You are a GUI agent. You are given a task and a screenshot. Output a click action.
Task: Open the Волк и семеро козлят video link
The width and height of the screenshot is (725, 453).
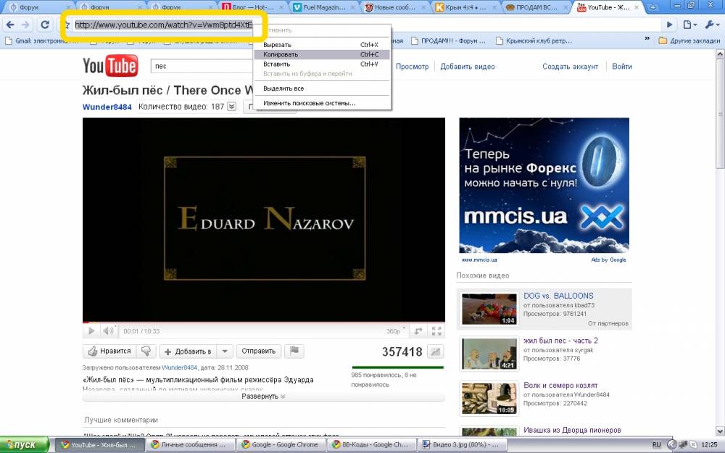pos(560,386)
